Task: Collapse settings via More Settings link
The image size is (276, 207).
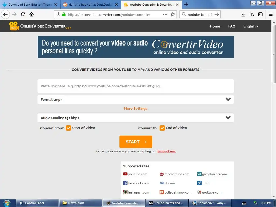Action: 136,108
